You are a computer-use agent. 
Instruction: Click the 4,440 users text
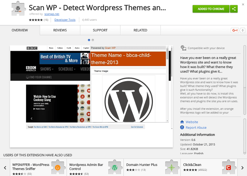point(89,20)
